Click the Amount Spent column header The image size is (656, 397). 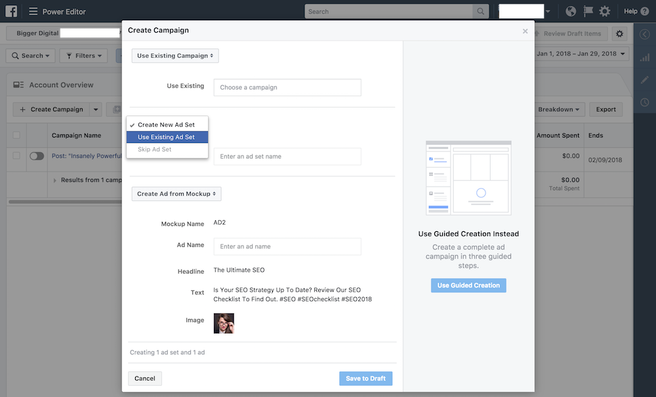pos(558,136)
